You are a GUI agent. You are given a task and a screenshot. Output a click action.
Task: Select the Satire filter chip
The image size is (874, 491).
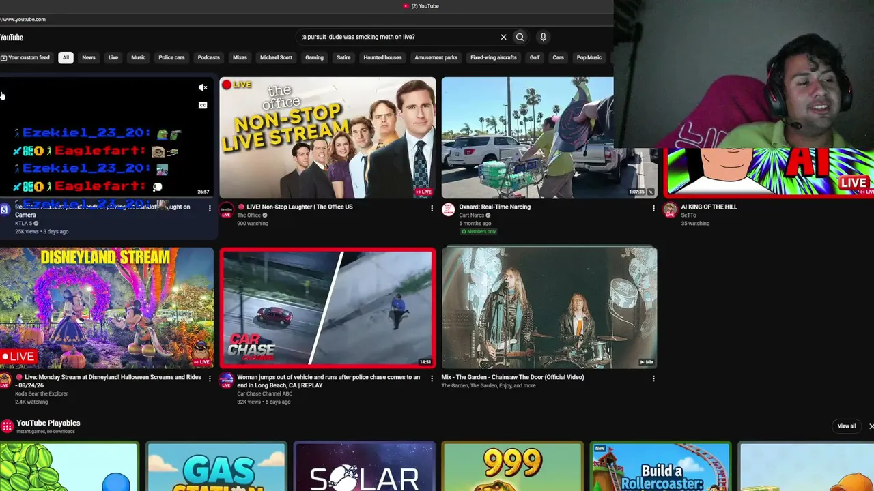pyautogui.click(x=343, y=57)
